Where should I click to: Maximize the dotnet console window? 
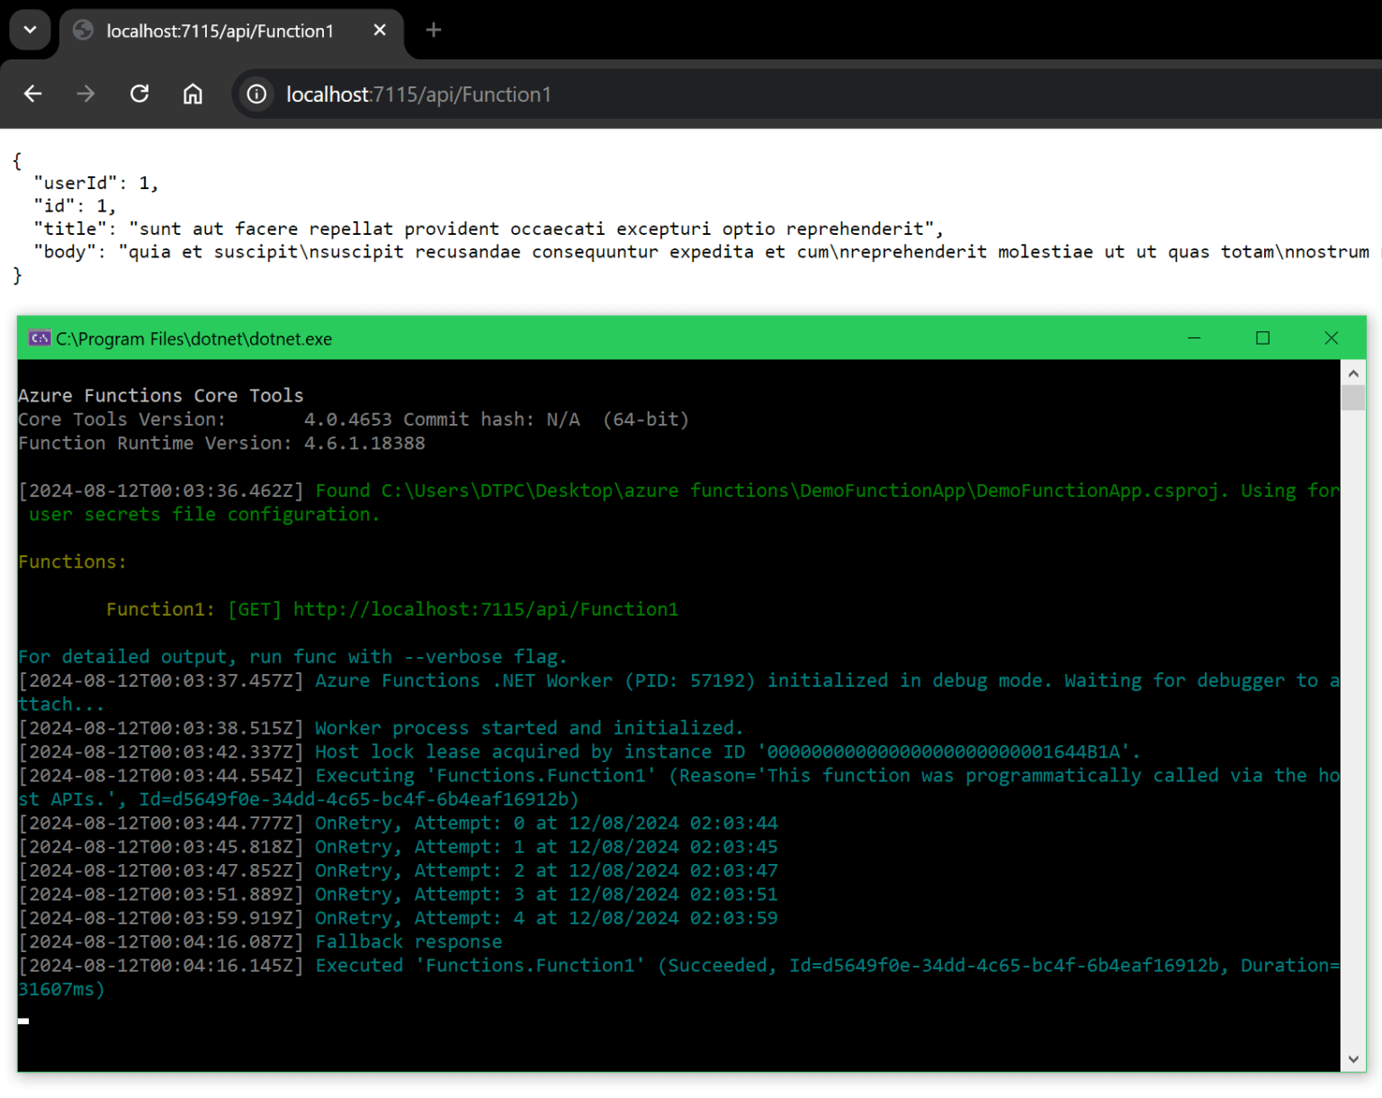pyautogui.click(x=1262, y=338)
